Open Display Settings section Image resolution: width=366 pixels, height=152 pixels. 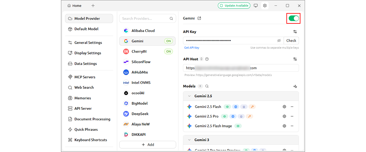click(x=89, y=53)
